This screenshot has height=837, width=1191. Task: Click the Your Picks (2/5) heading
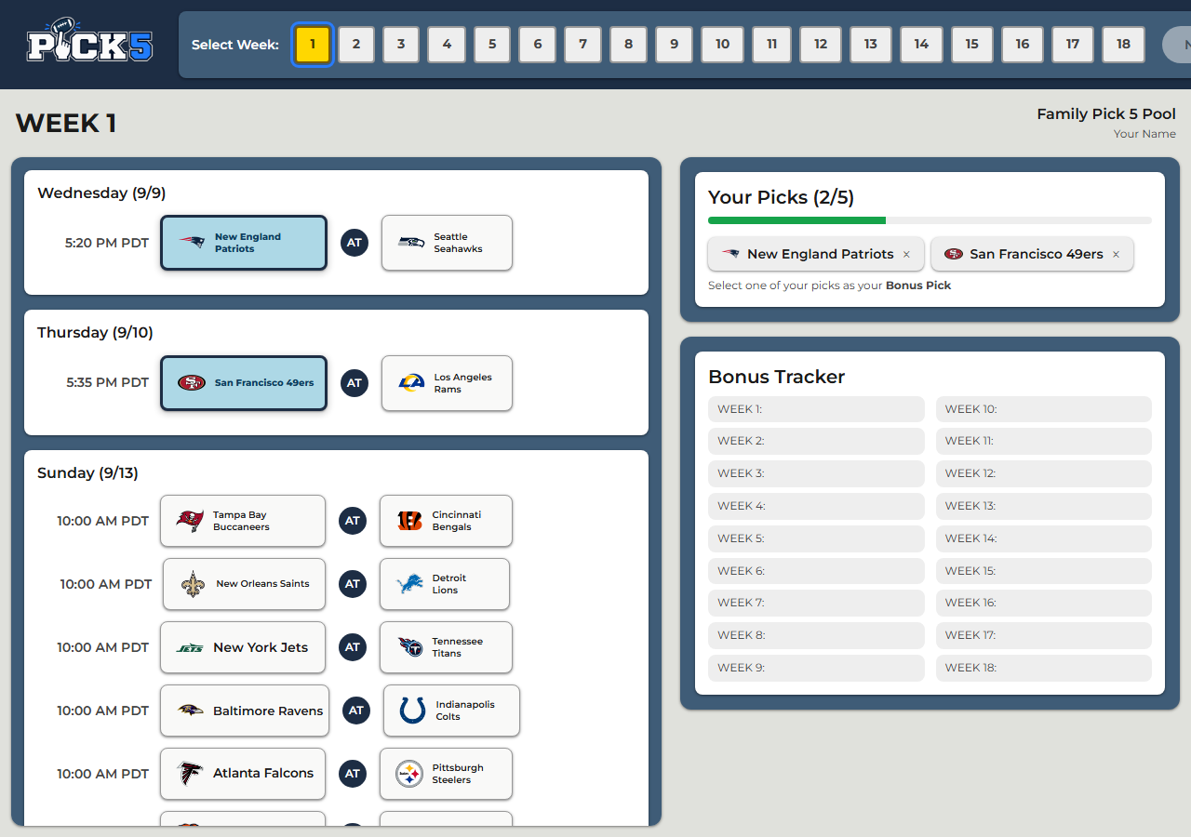[x=781, y=197]
